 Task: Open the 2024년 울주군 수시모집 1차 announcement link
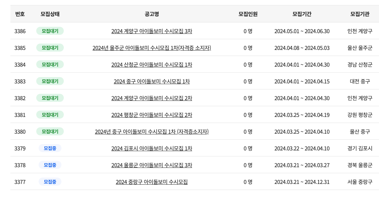pos(151,48)
